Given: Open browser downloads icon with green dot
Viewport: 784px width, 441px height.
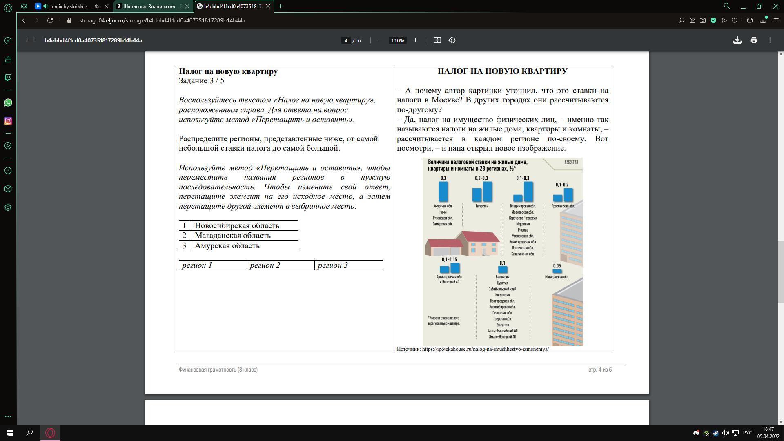Looking at the screenshot, I should click(763, 20).
